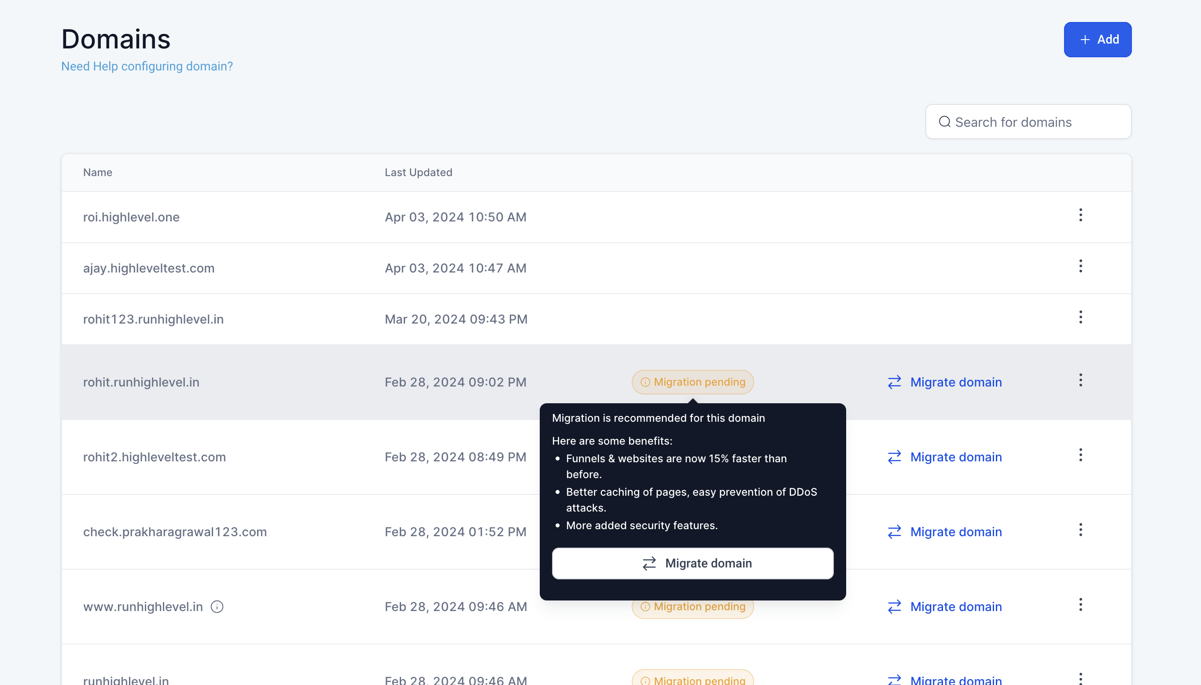Click Migrate domain for rohit.runhighlevel.in
Image resolution: width=1201 pixels, height=685 pixels.
(x=945, y=382)
